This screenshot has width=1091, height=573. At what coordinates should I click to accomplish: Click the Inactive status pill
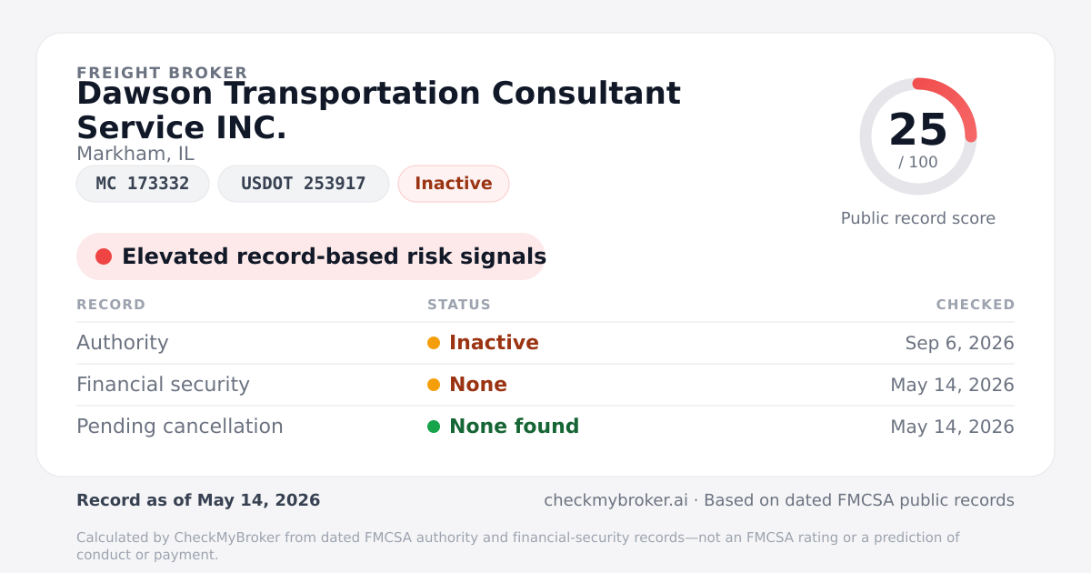coord(454,184)
